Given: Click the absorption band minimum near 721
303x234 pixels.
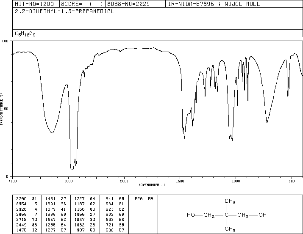Looking at the screenshot, I should click(x=267, y=122).
